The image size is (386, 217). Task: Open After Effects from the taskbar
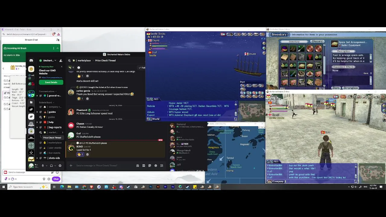coord(172,187)
